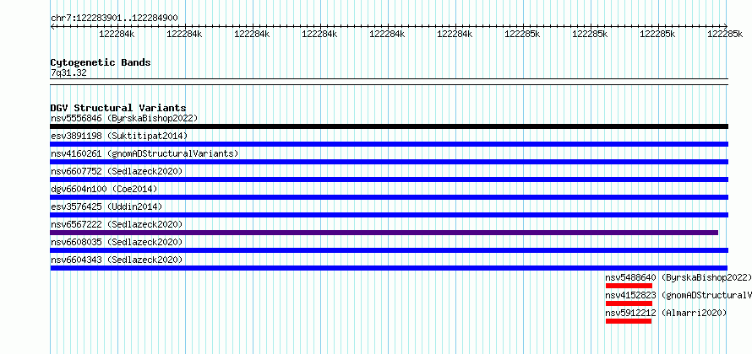
Task: Click the nsv5556846 variant label
Action: tap(123, 118)
